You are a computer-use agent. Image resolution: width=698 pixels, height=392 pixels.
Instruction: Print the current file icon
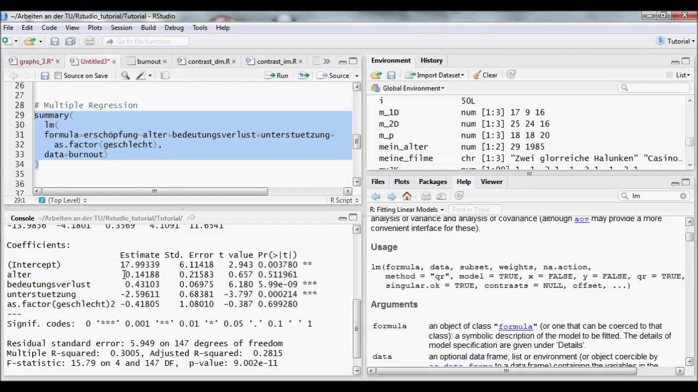pyautogui.click(x=89, y=41)
